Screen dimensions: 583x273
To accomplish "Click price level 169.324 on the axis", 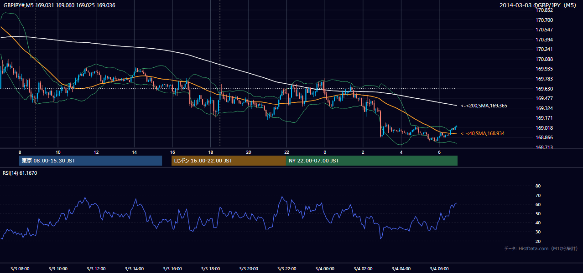I will click(545, 108).
